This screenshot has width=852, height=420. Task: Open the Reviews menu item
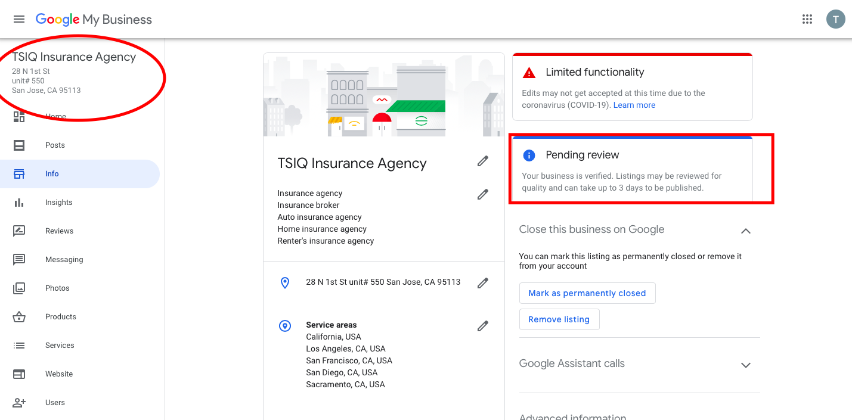coord(80,231)
